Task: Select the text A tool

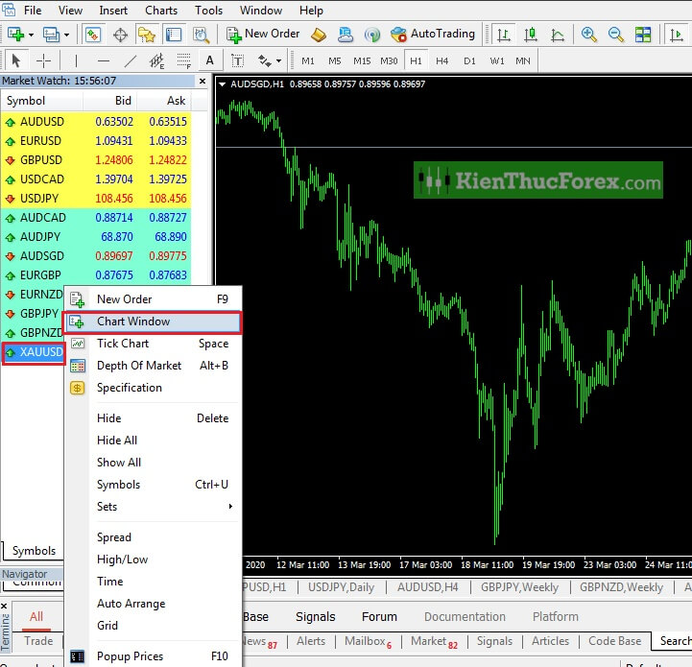Action: [x=210, y=60]
